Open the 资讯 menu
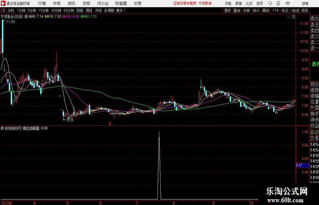This screenshot has height=205, width=319. pyautogui.click(x=72, y=3)
